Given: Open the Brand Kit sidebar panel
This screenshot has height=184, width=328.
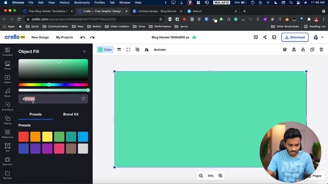Looking at the screenshot, I should tap(7, 161).
